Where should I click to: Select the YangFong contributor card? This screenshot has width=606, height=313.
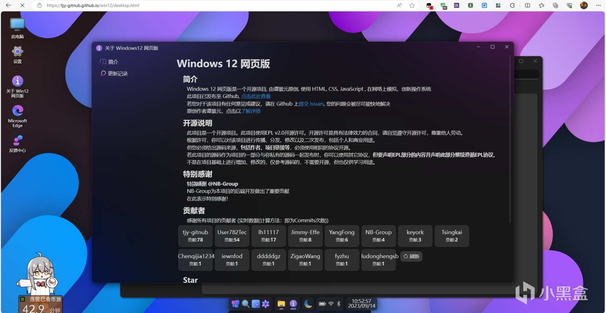pos(342,236)
